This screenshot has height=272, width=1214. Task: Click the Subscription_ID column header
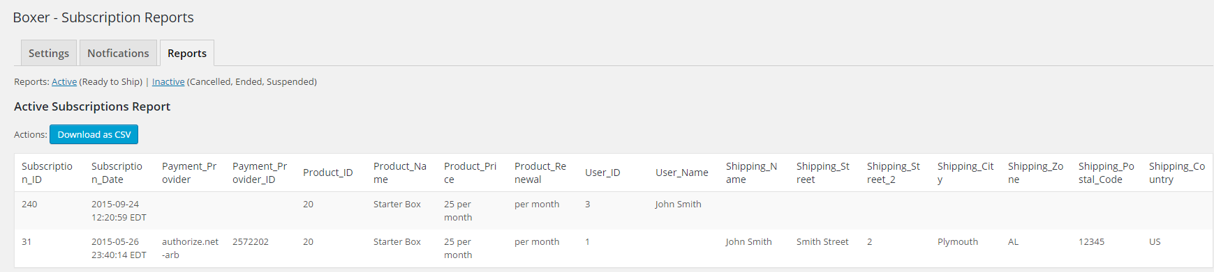(x=47, y=173)
